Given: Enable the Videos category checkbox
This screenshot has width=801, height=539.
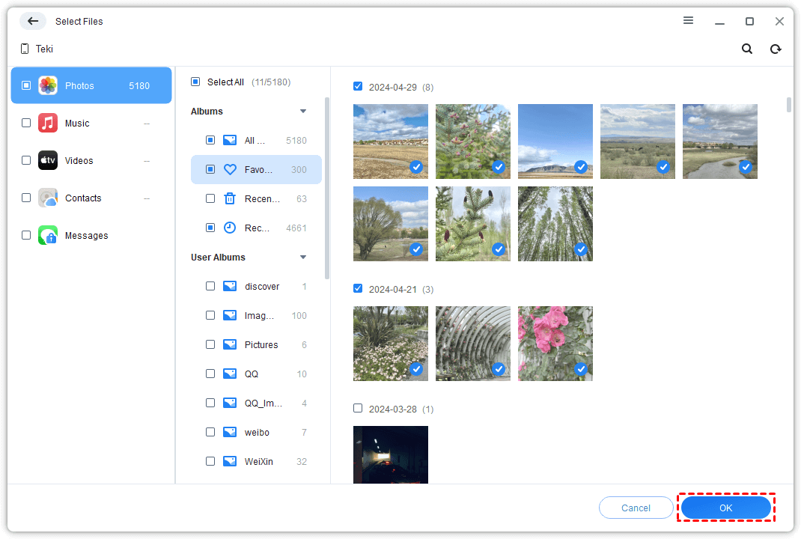Looking at the screenshot, I should click(x=26, y=161).
